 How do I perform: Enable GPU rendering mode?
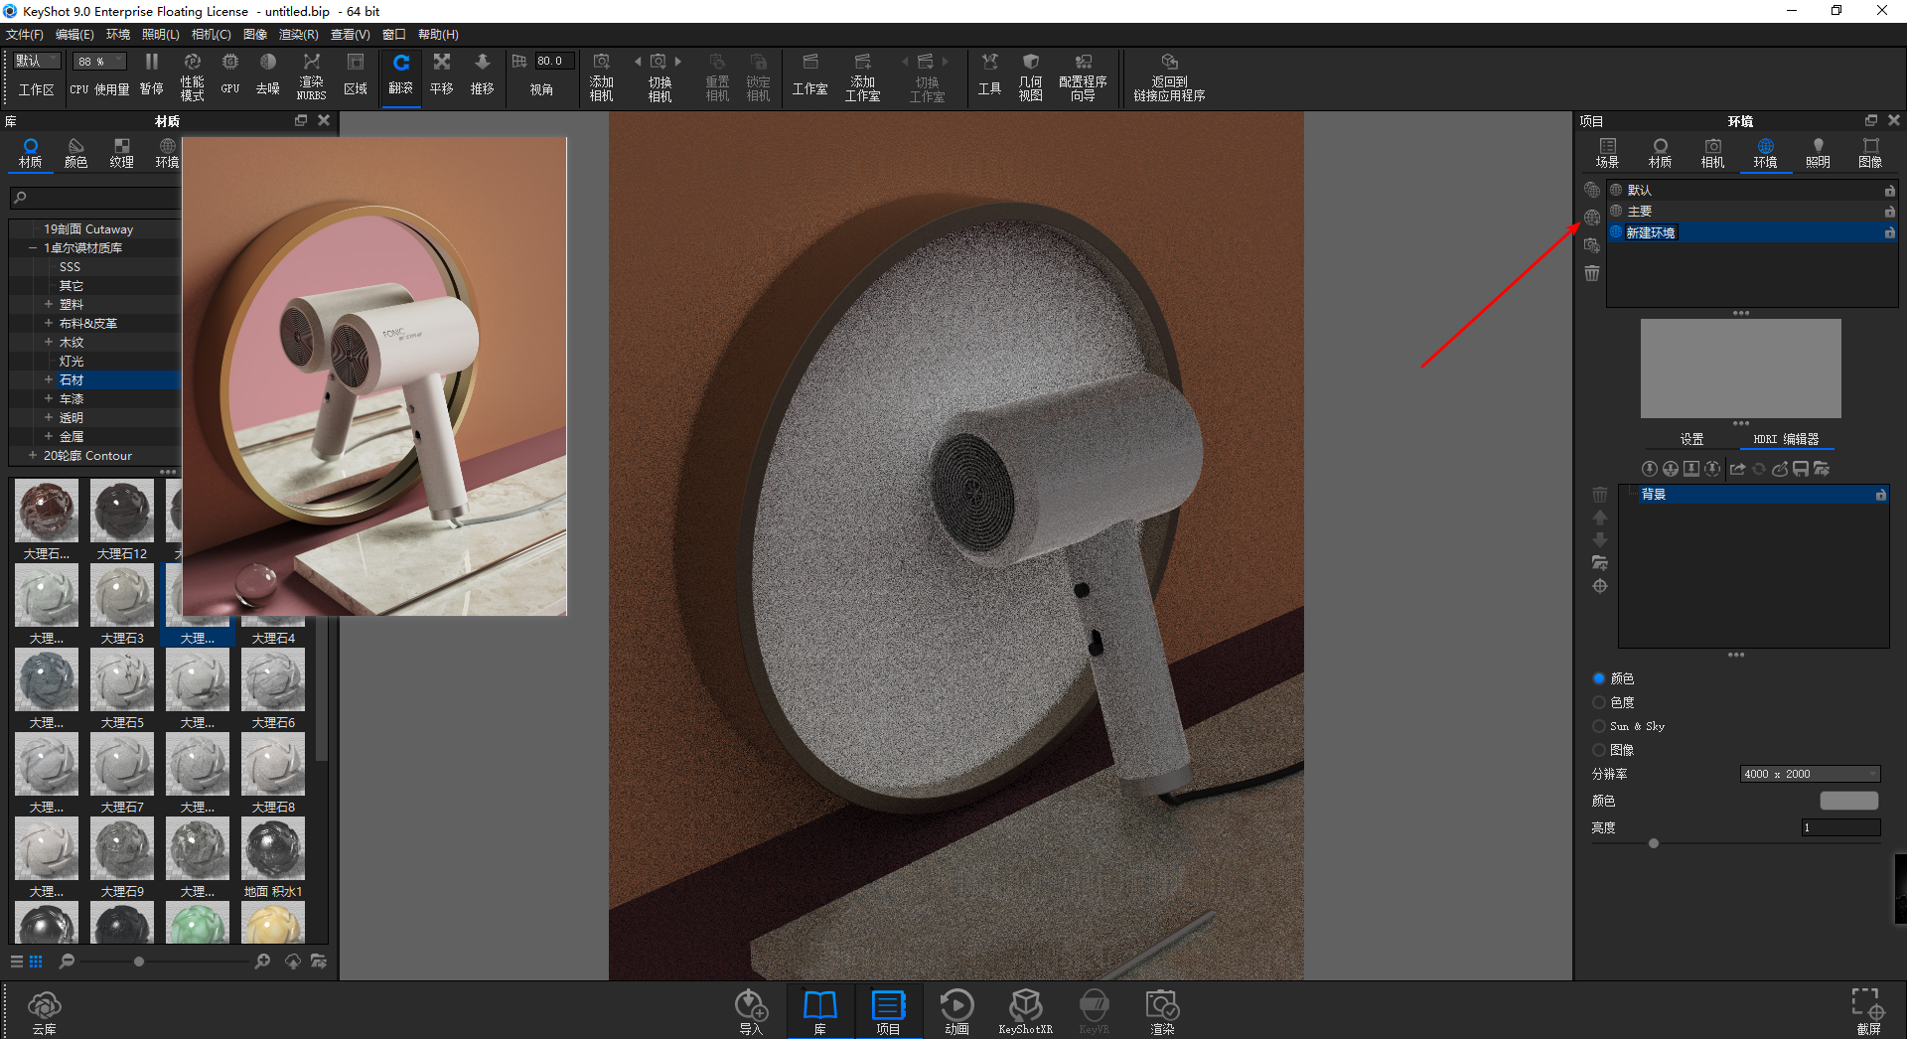[230, 74]
